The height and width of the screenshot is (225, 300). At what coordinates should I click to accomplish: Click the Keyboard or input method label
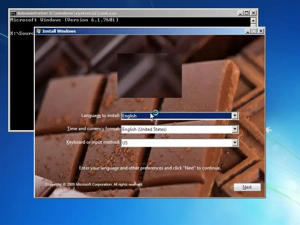tap(93, 142)
